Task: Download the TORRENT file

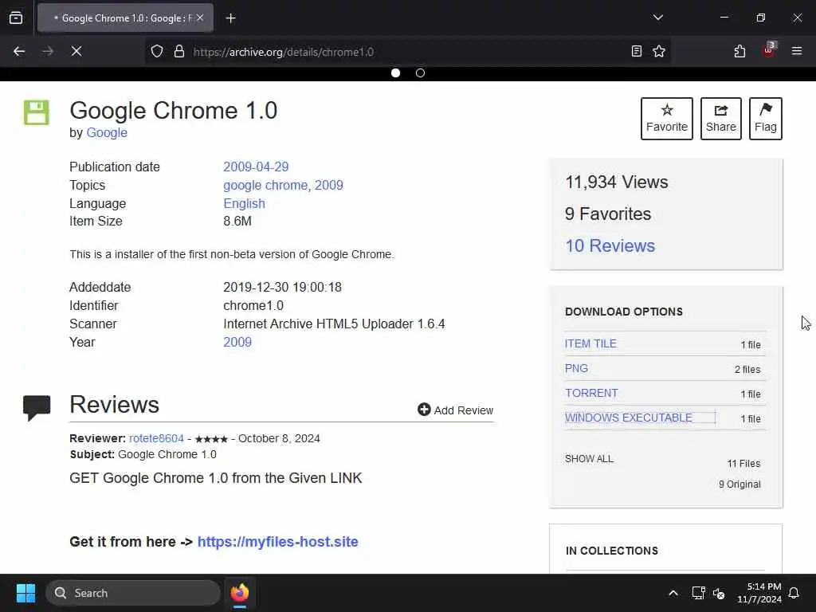Action: coord(592,393)
